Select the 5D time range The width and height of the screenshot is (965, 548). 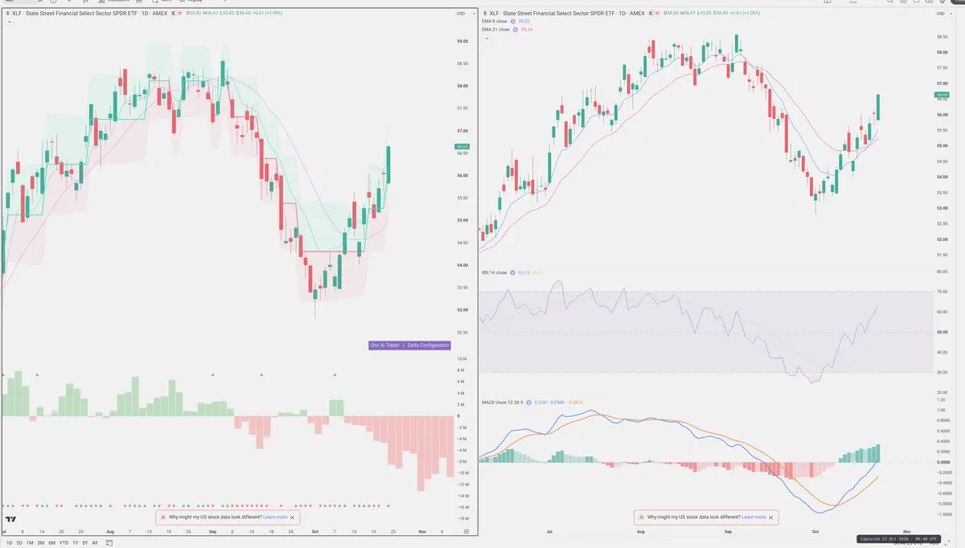pos(19,543)
